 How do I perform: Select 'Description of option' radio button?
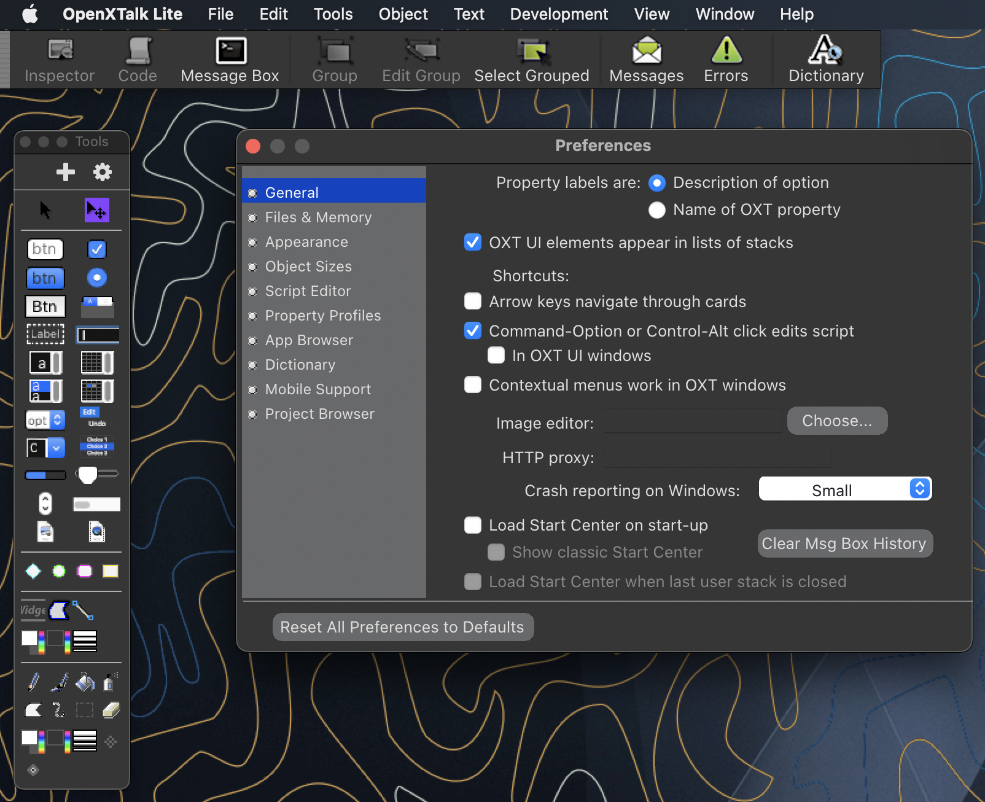click(x=657, y=183)
